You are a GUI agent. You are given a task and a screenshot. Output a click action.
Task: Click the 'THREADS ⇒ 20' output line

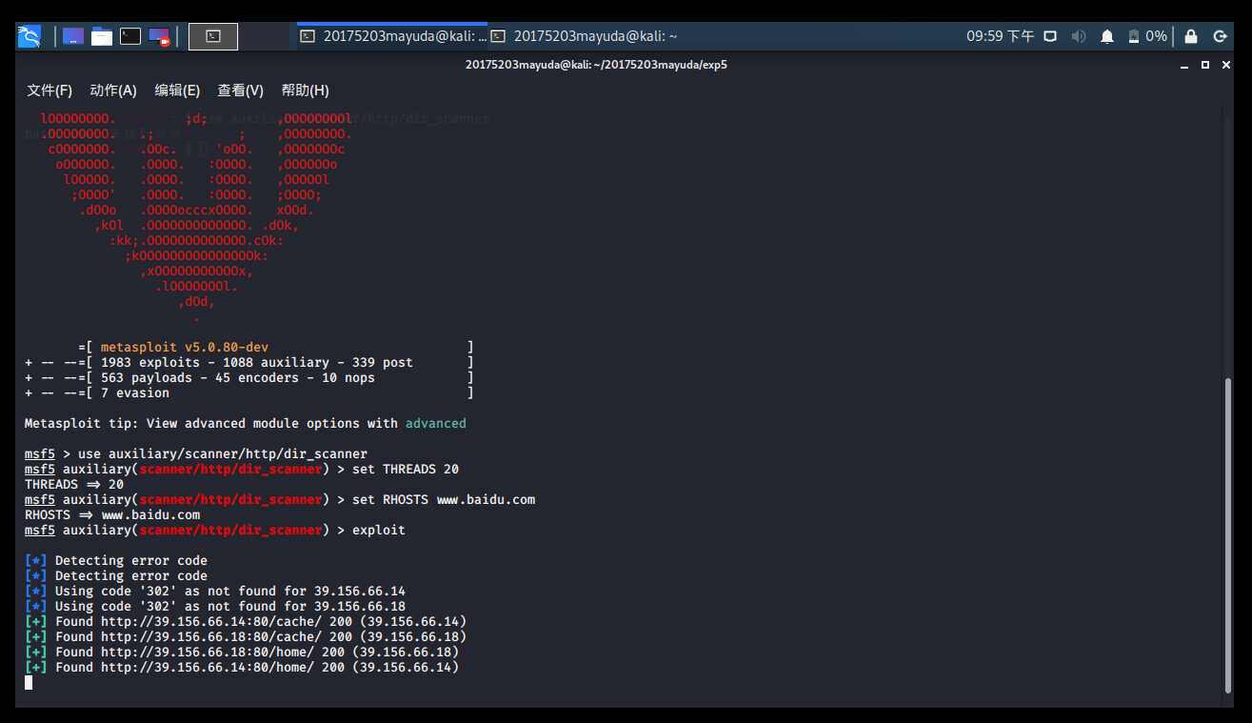tap(74, 485)
